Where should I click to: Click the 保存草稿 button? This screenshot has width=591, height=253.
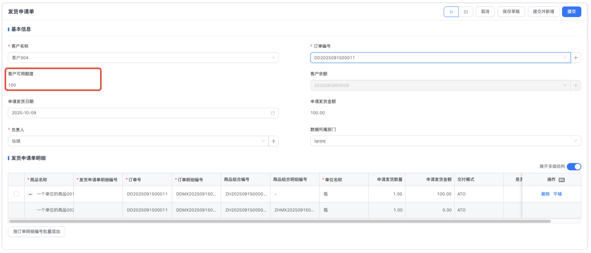click(x=511, y=12)
